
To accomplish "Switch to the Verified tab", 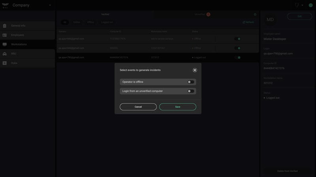I will 105,14.
